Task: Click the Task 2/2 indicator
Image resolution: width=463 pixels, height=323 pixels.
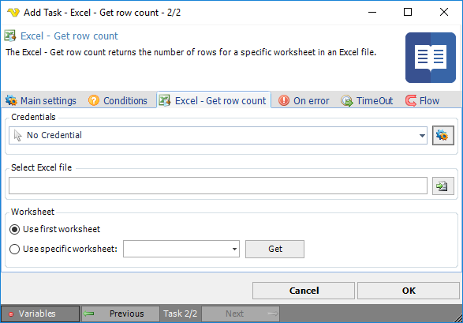Action: pyautogui.click(x=181, y=314)
